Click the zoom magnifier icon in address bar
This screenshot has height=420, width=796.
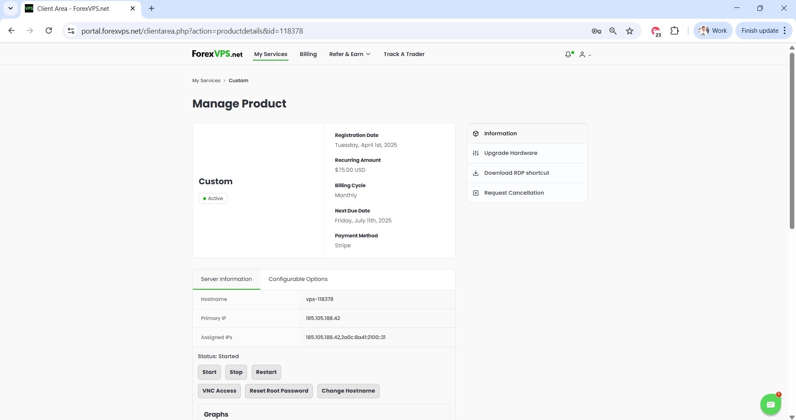[x=613, y=31]
